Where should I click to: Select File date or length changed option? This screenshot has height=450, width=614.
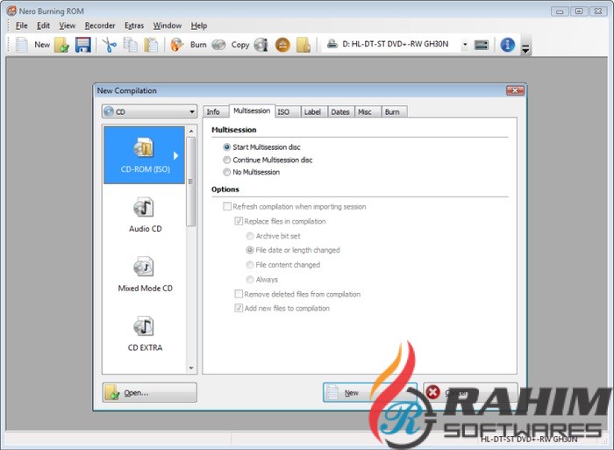click(293, 250)
